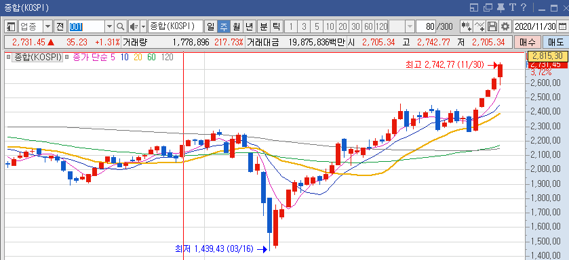Expand the code history dropdown arrow
The width and height of the screenshot is (569, 260).
pos(109,26)
